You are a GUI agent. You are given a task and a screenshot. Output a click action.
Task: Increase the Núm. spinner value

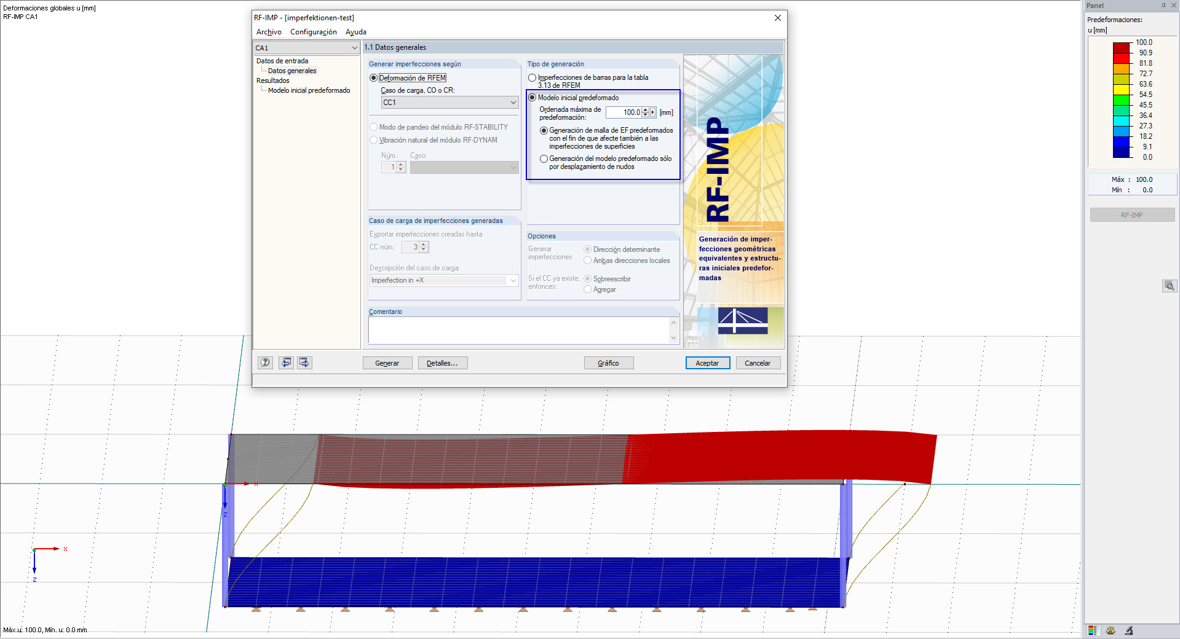click(x=401, y=165)
